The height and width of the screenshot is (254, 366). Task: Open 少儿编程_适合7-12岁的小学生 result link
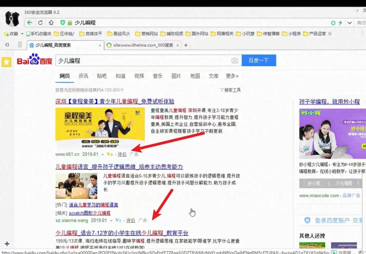point(122,233)
